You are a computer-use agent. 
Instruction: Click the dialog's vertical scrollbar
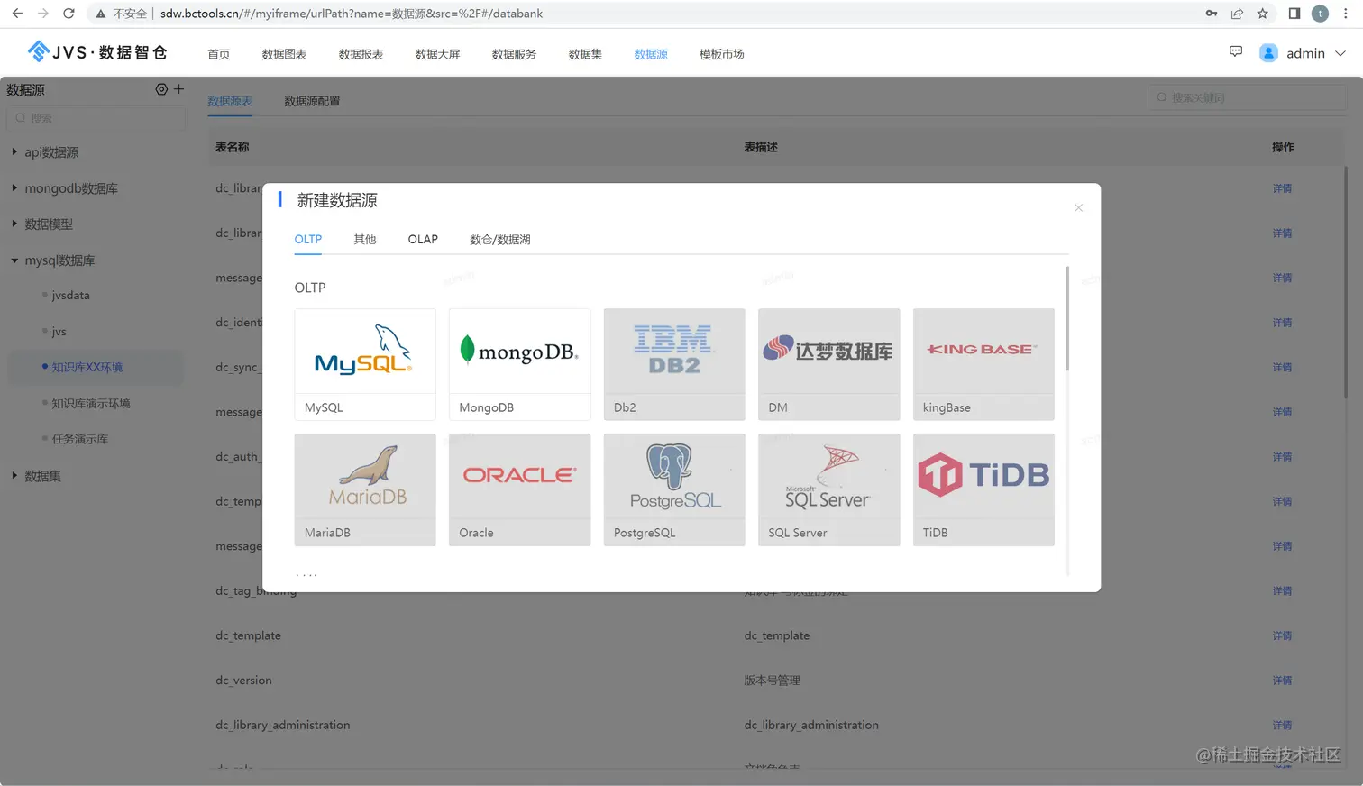1067,318
